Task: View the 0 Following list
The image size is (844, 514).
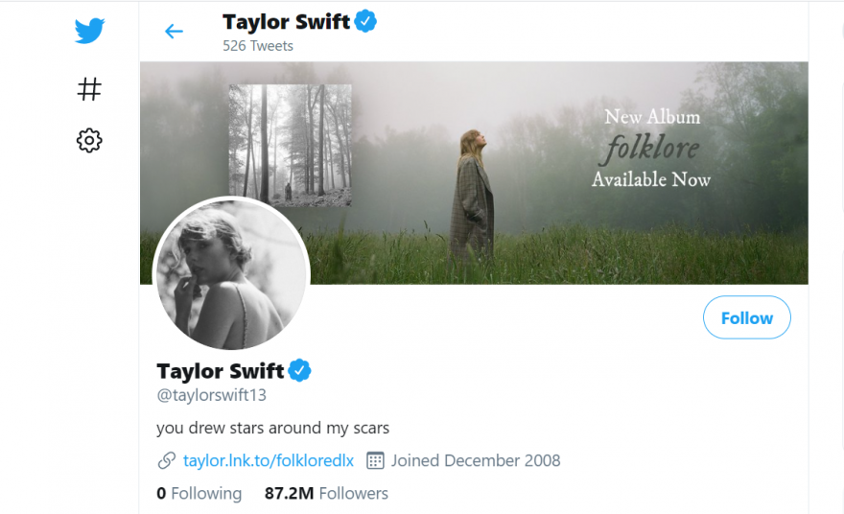Action: [x=199, y=493]
